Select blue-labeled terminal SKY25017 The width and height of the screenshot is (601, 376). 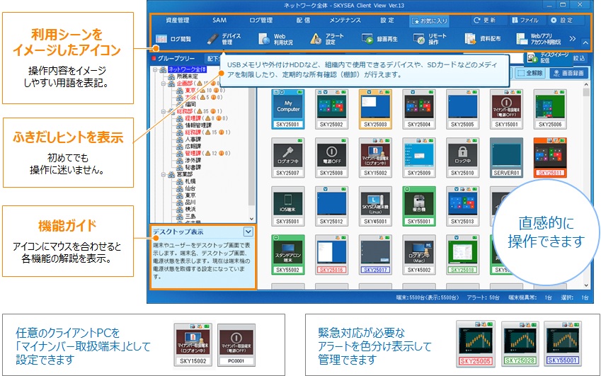point(375,255)
